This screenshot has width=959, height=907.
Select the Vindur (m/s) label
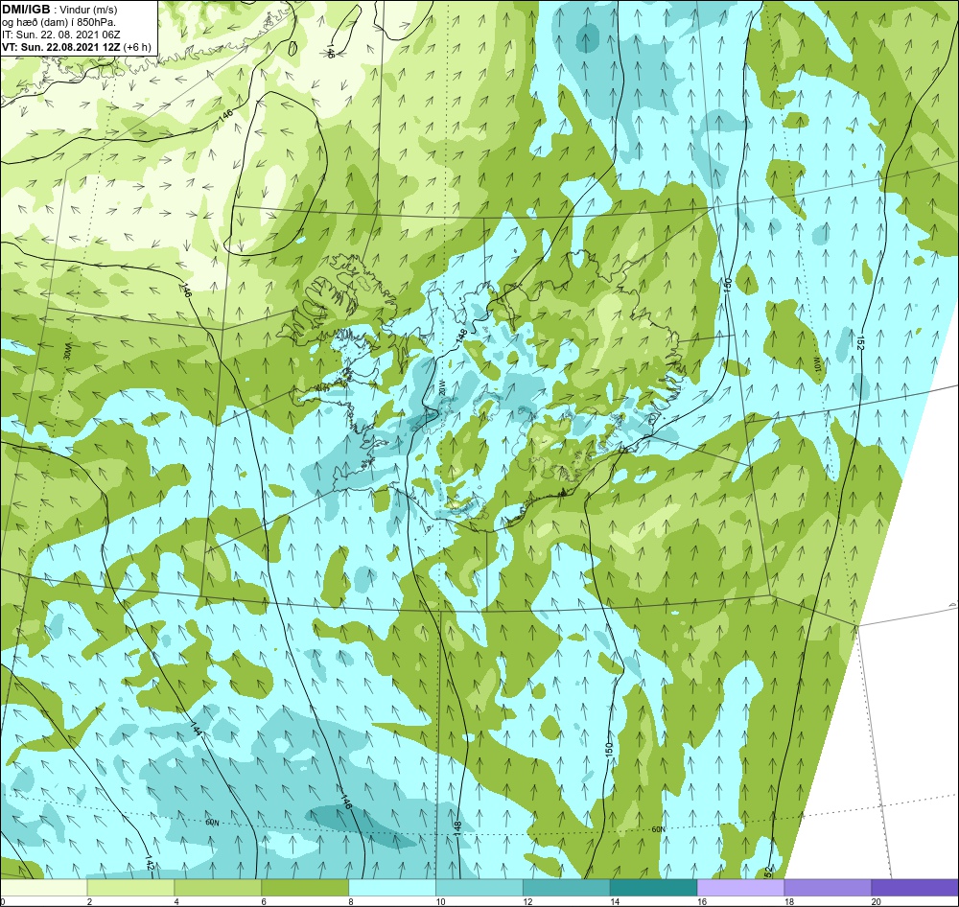click(90, 11)
